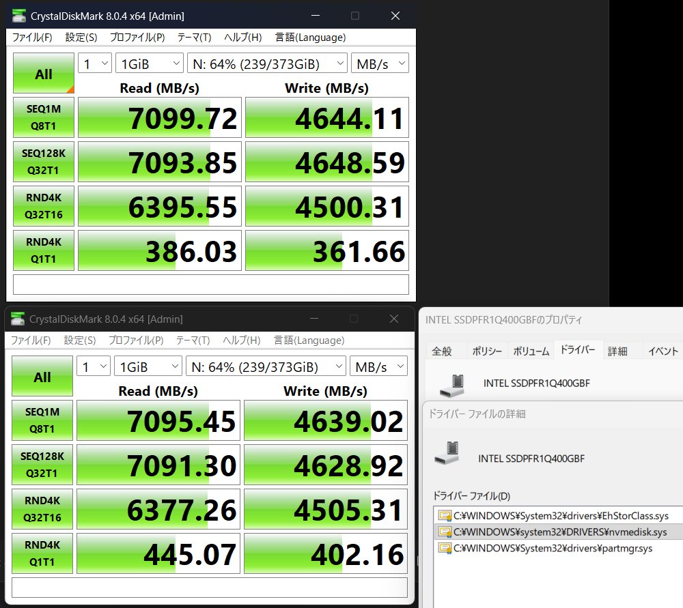Image resolution: width=683 pixels, height=608 pixels.
Task: Run RND4K Q1T1 test in top window
Action: tap(44, 250)
